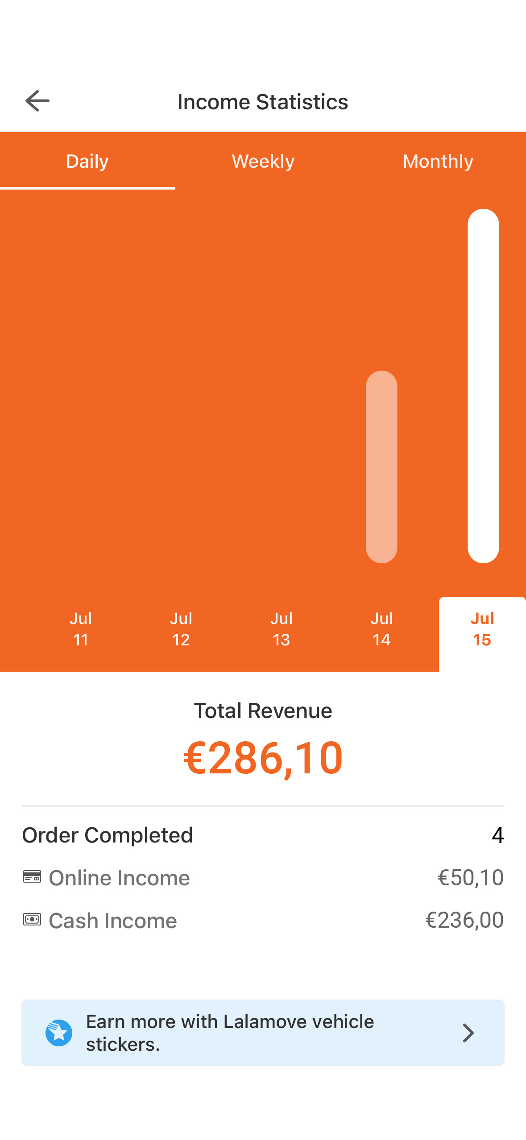Select the Jul 13 date

pos(282,629)
